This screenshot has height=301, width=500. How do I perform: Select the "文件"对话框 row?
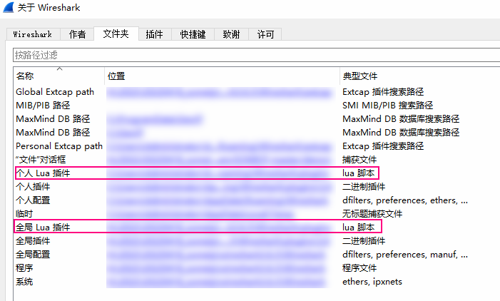point(256,160)
